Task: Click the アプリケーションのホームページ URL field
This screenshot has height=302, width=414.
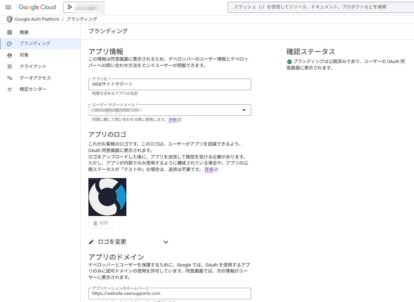Action: pos(170,294)
